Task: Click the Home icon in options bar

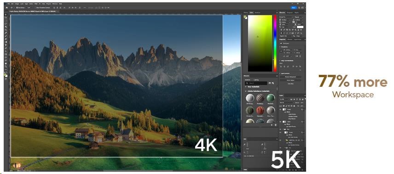Action: click(7, 8)
